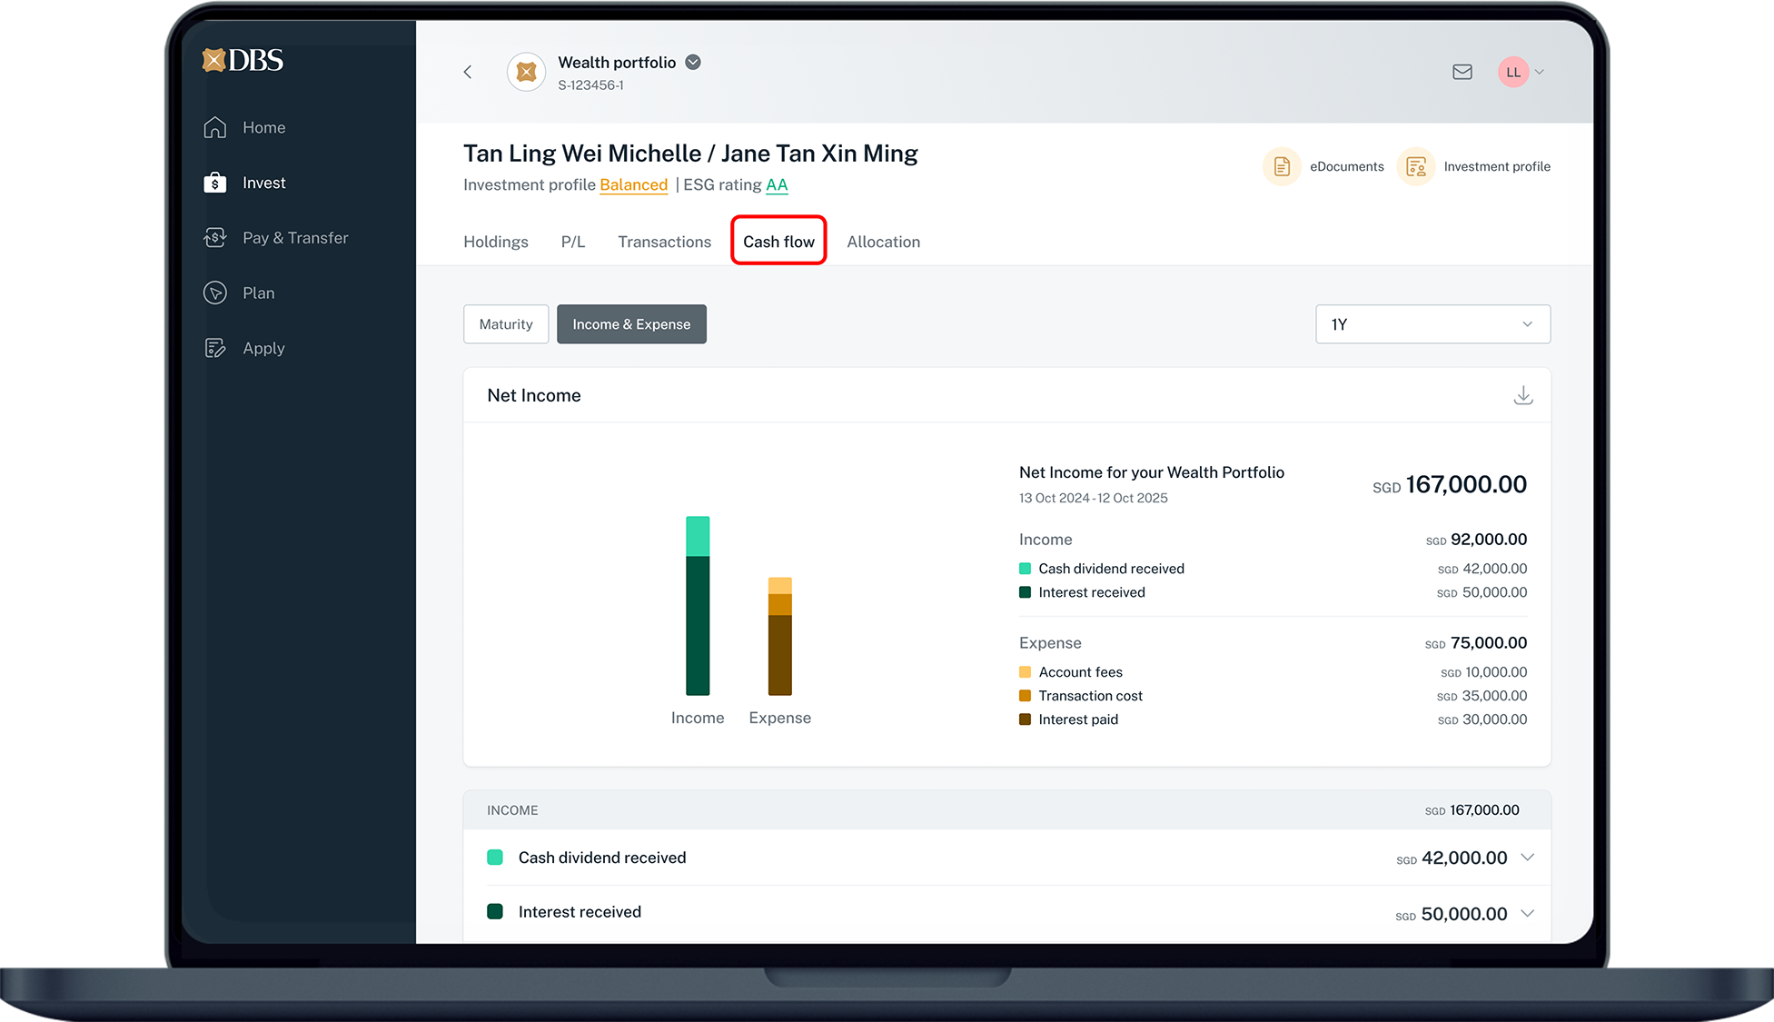Click the Interest paid legend swatch
The height and width of the screenshot is (1022, 1774).
(x=1025, y=719)
